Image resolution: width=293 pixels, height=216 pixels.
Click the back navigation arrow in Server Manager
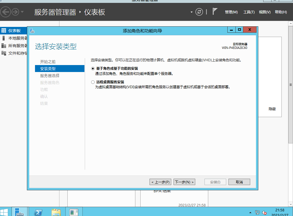pyautogui.click(x=5, y=12)
